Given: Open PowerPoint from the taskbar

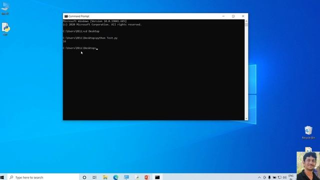Looking at the screenshot, I should (x=147, y=177).
